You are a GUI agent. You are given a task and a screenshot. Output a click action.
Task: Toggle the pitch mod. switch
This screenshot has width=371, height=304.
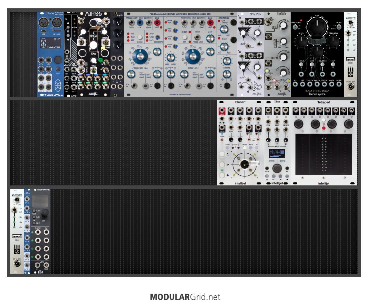tap(175, 38)
